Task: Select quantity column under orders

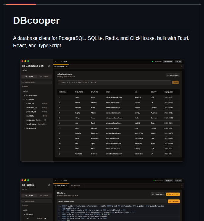Action: [36, 116]
